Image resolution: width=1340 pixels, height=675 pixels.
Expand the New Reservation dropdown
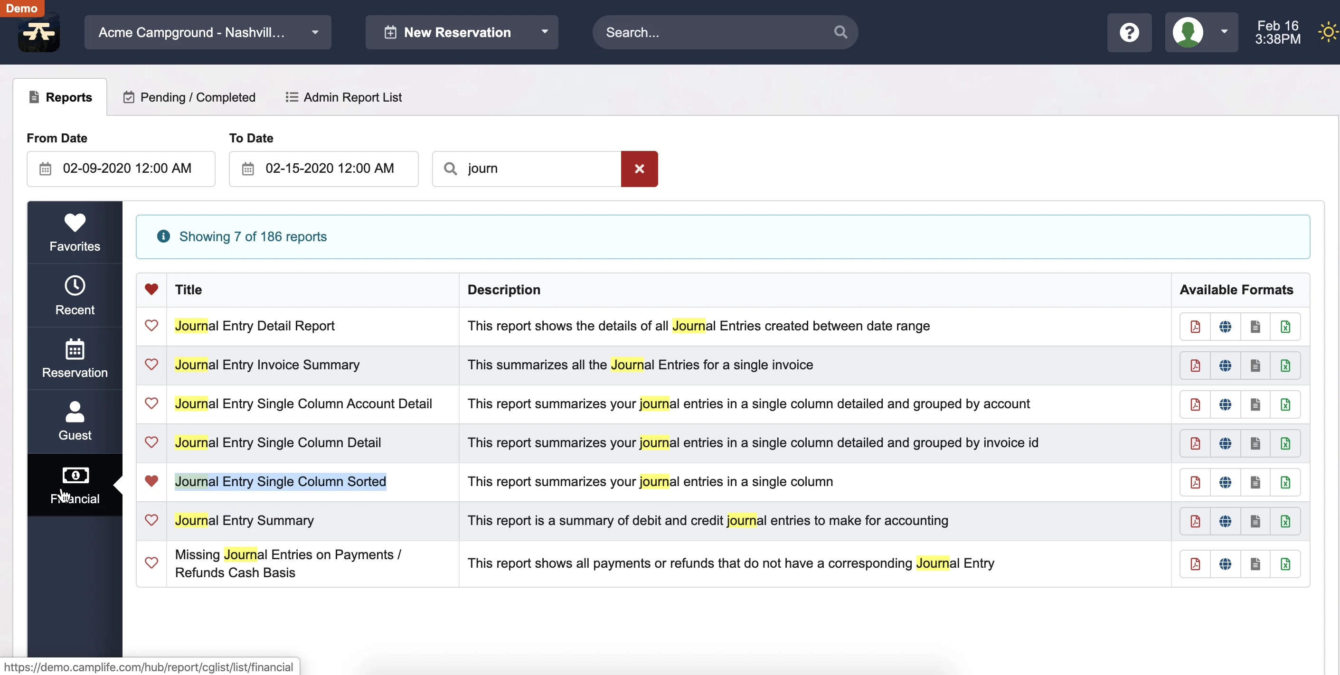tap(545, 32)
